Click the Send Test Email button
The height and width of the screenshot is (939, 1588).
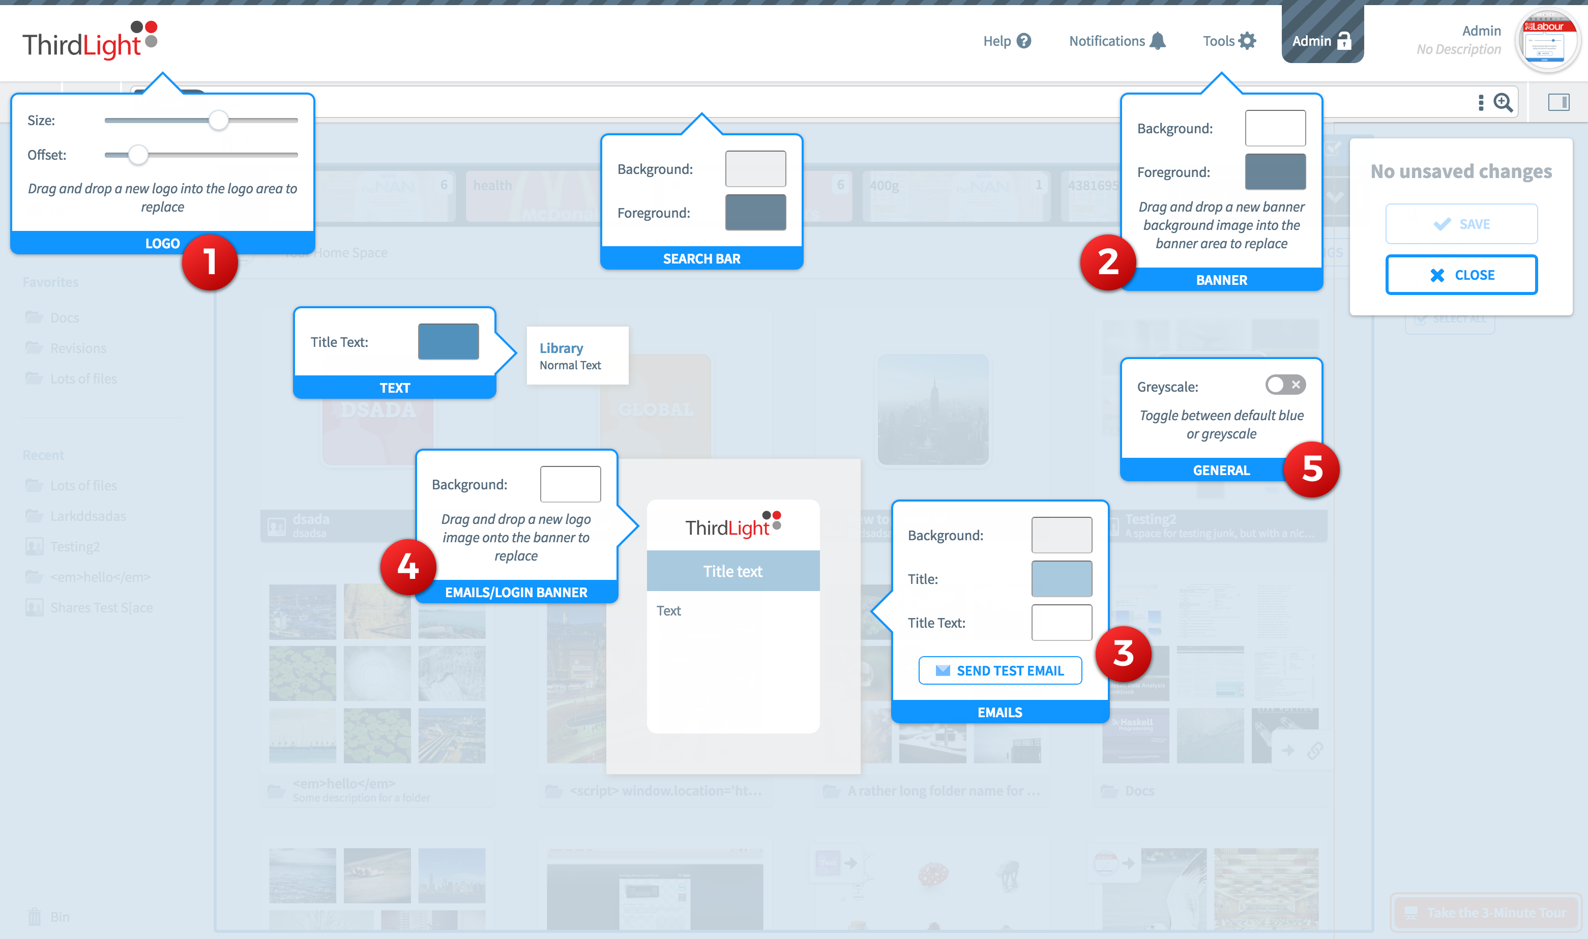[x=1000, y=671]
